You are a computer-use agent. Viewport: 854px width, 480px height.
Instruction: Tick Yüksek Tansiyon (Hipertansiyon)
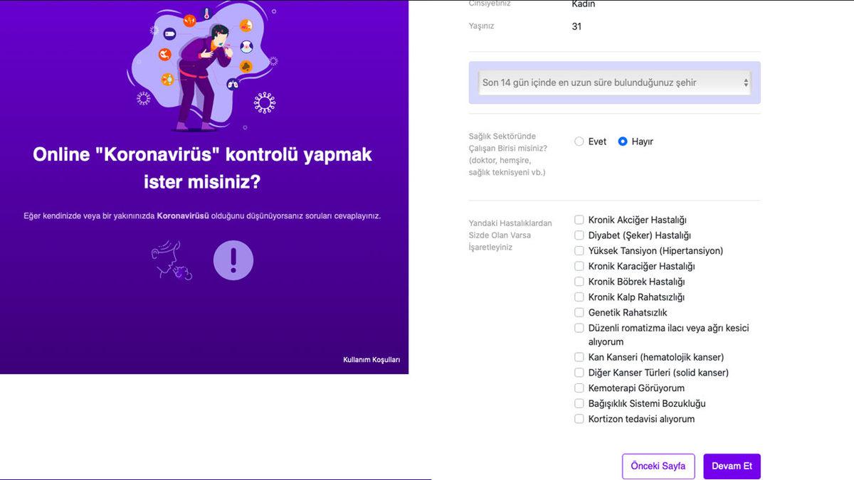point(579,250)
